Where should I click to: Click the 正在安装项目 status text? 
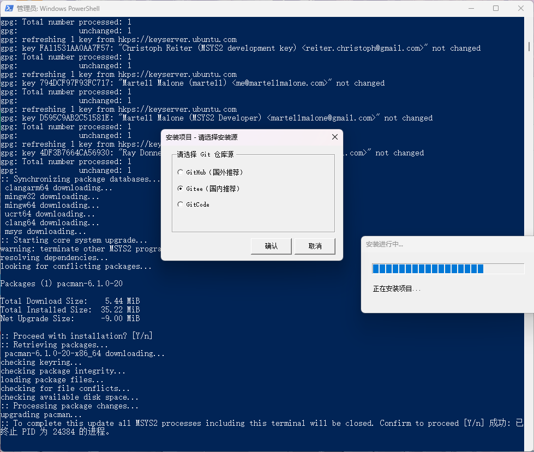point(397,288)
